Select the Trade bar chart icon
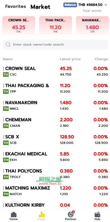 tap(42, 214)
